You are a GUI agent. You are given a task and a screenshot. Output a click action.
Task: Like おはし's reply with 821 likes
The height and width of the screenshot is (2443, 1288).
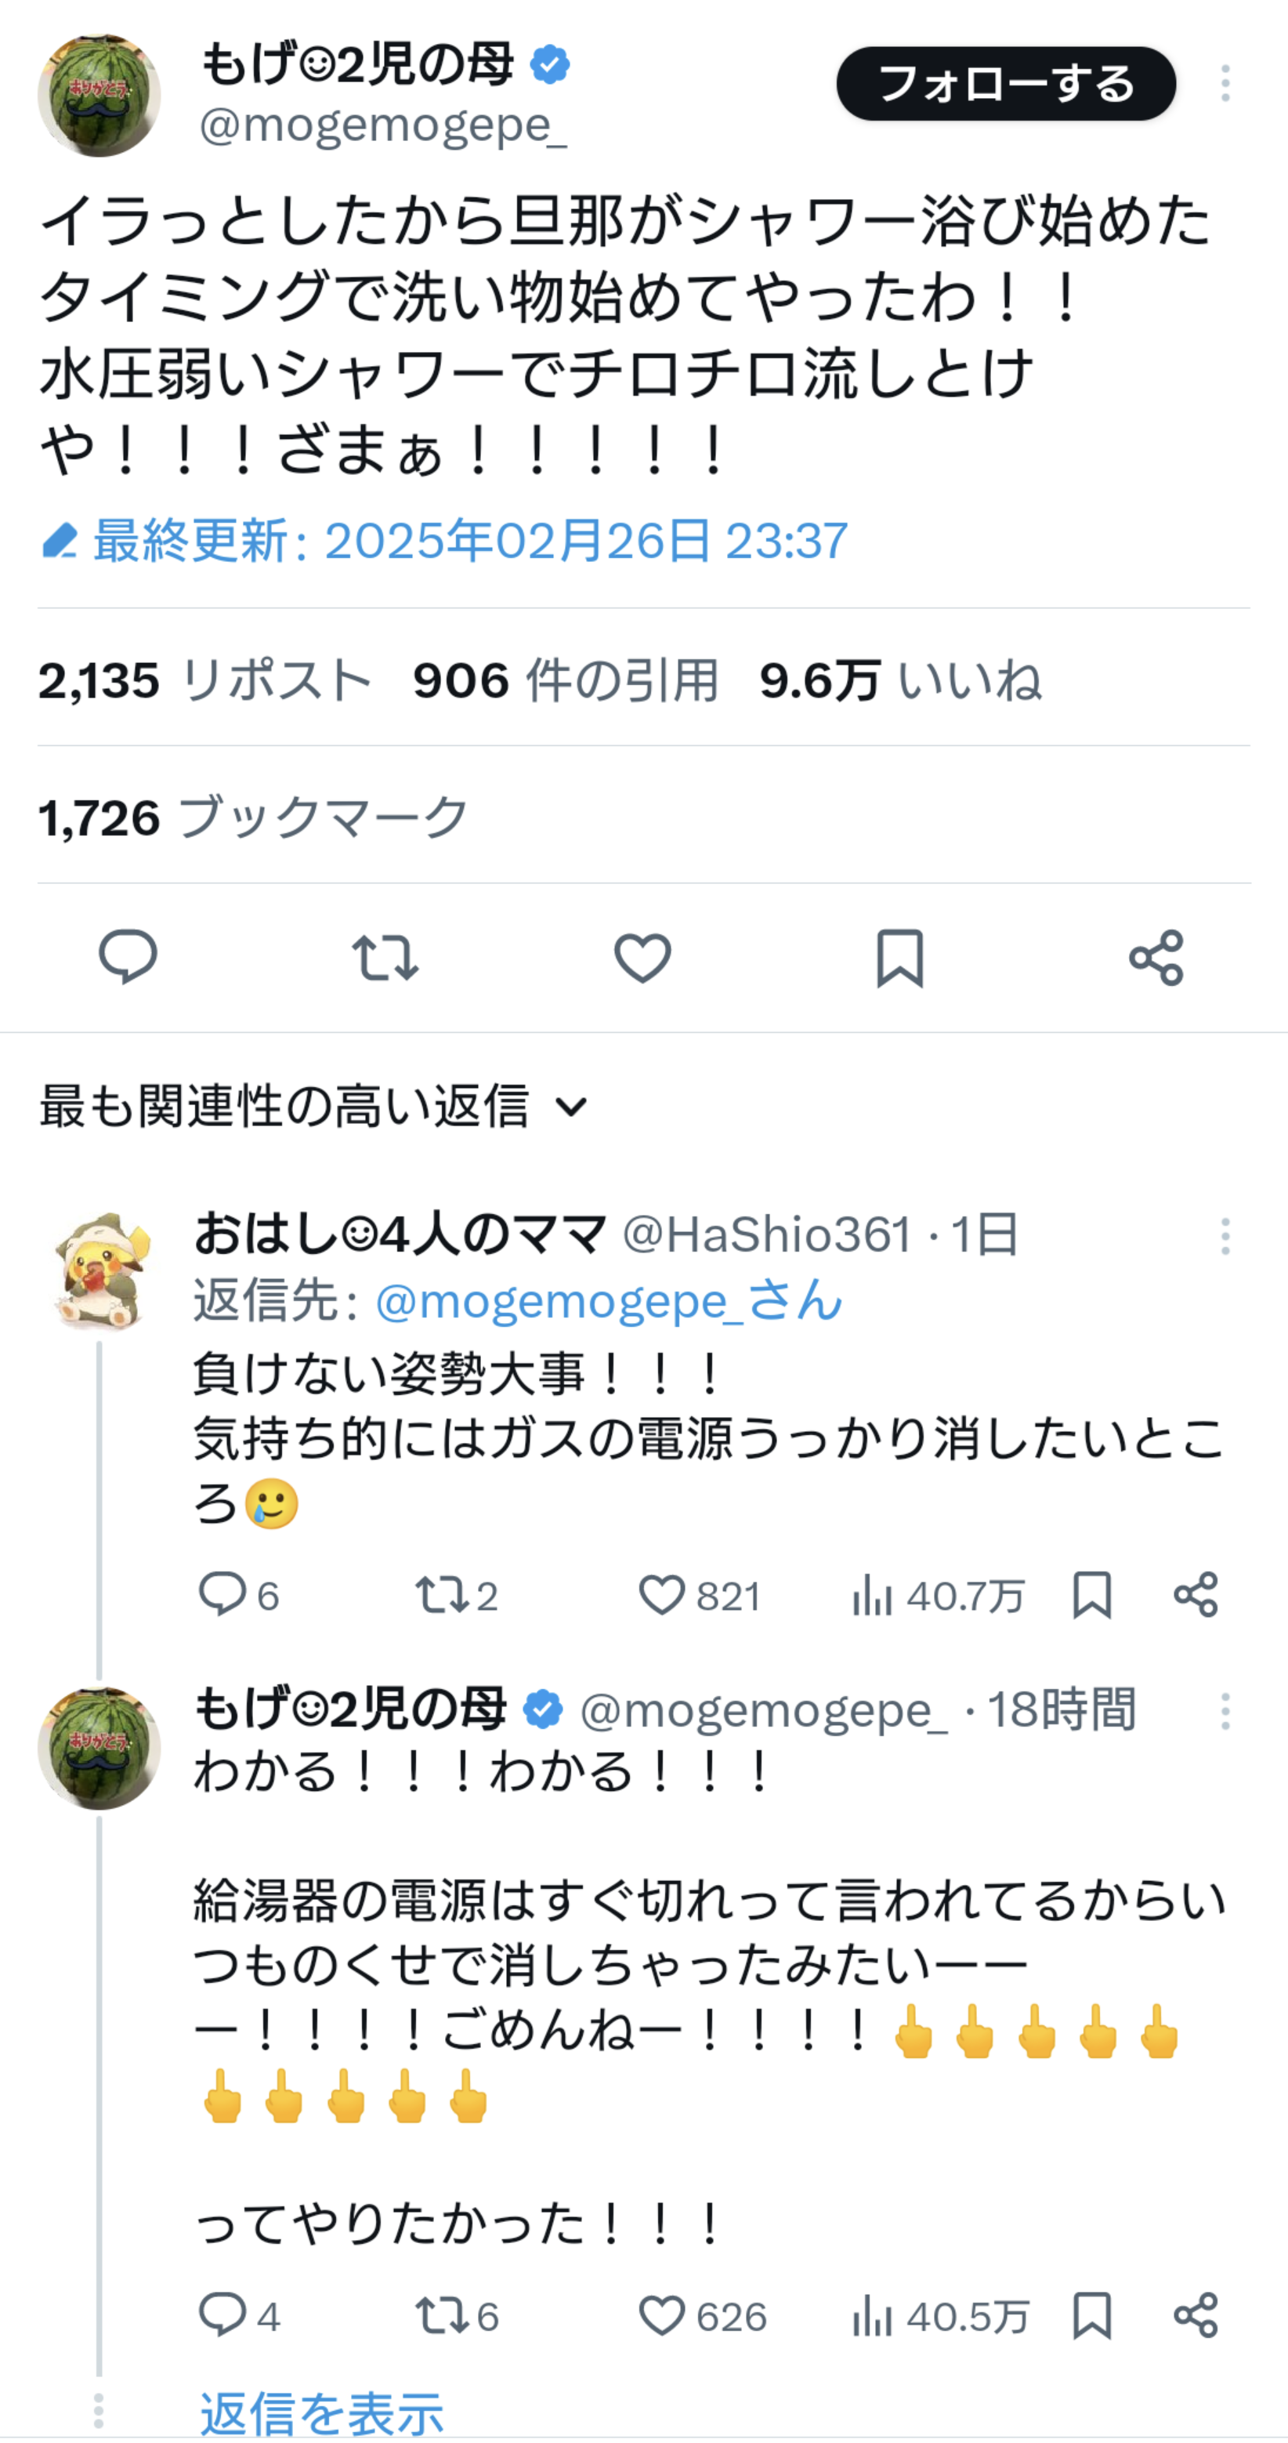pos(661,1595)
